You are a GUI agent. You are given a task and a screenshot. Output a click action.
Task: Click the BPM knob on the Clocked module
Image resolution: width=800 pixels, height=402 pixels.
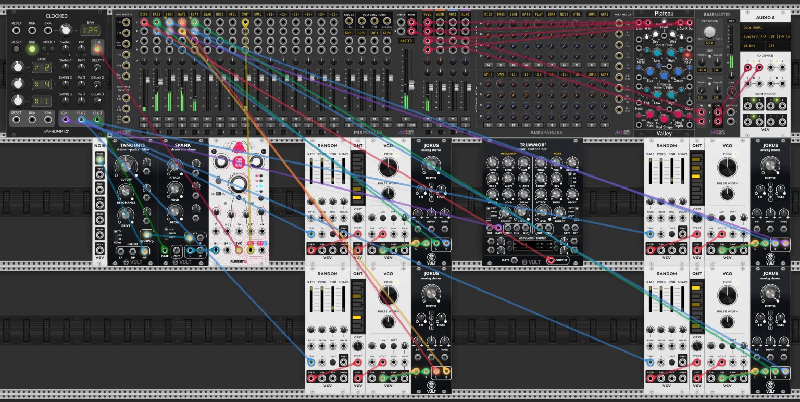(66, 31)
